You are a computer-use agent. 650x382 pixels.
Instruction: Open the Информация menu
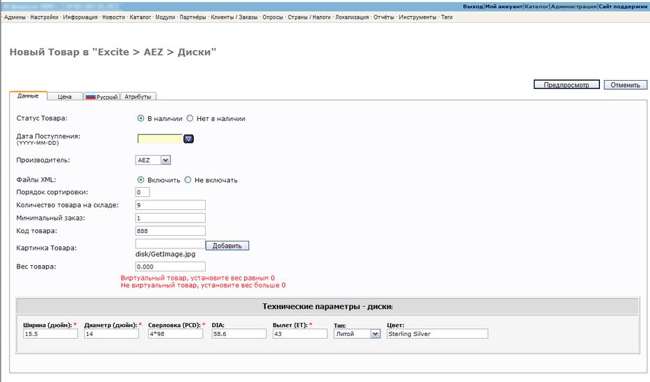pos(81,17)
